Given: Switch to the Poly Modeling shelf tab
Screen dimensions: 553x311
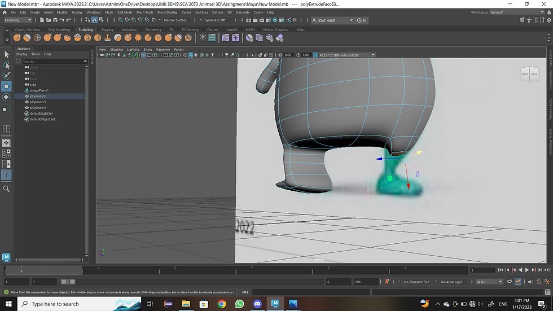Looking at the screenshot, I should (59, 29).
